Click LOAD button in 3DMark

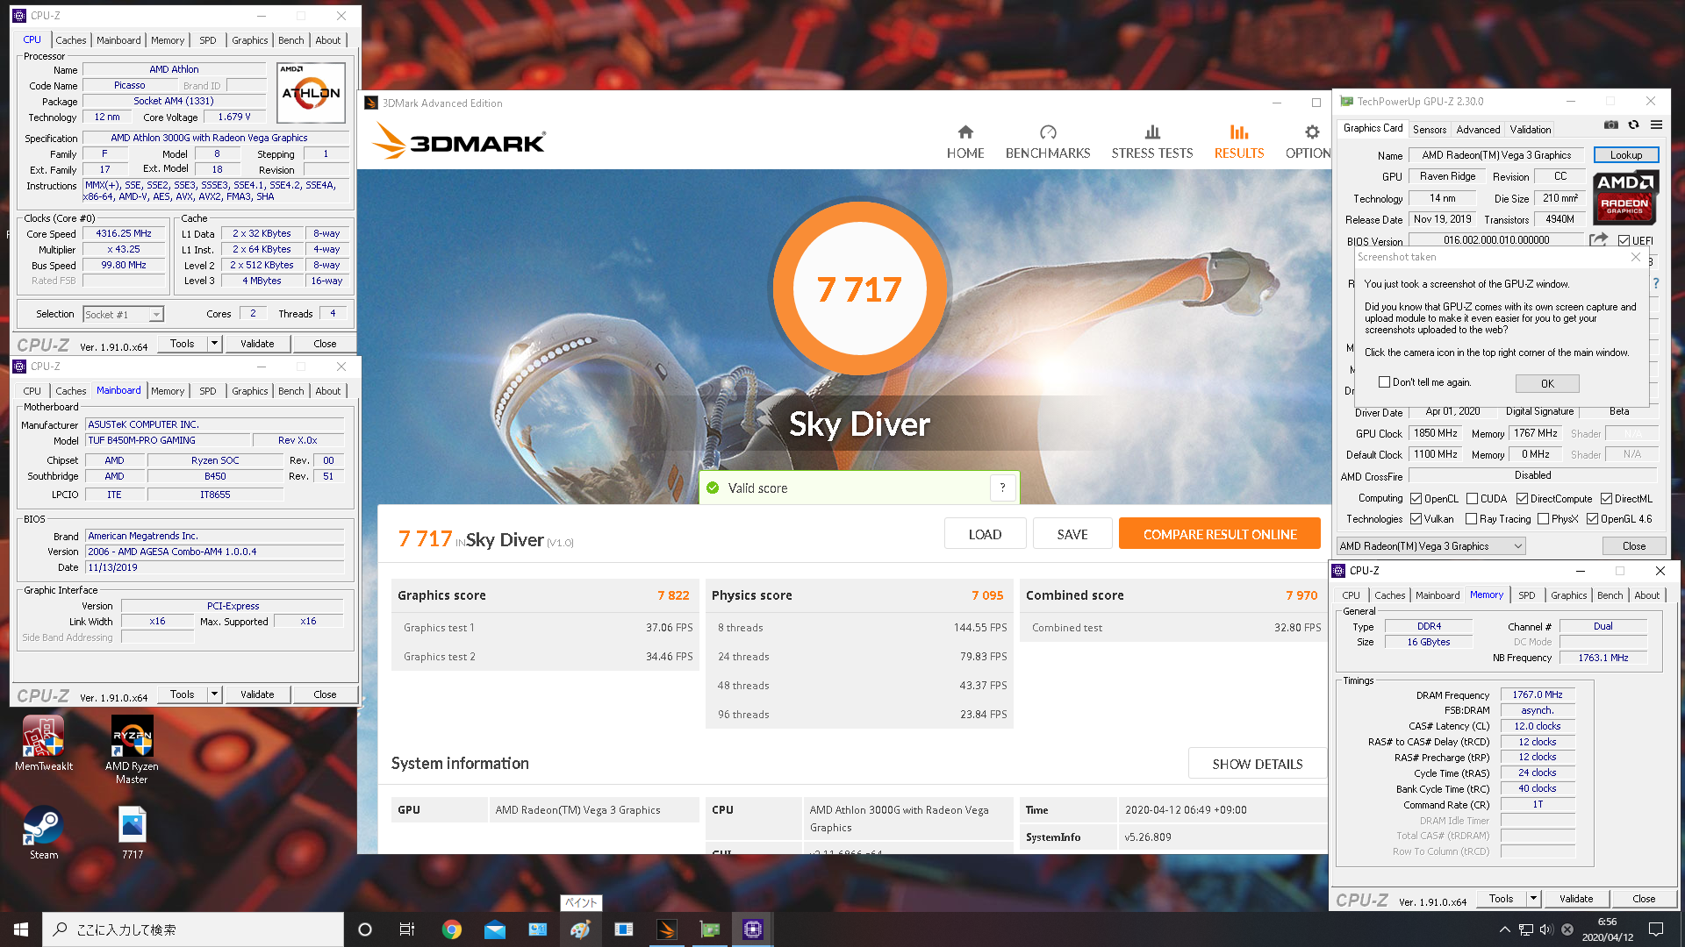(985, 534)
